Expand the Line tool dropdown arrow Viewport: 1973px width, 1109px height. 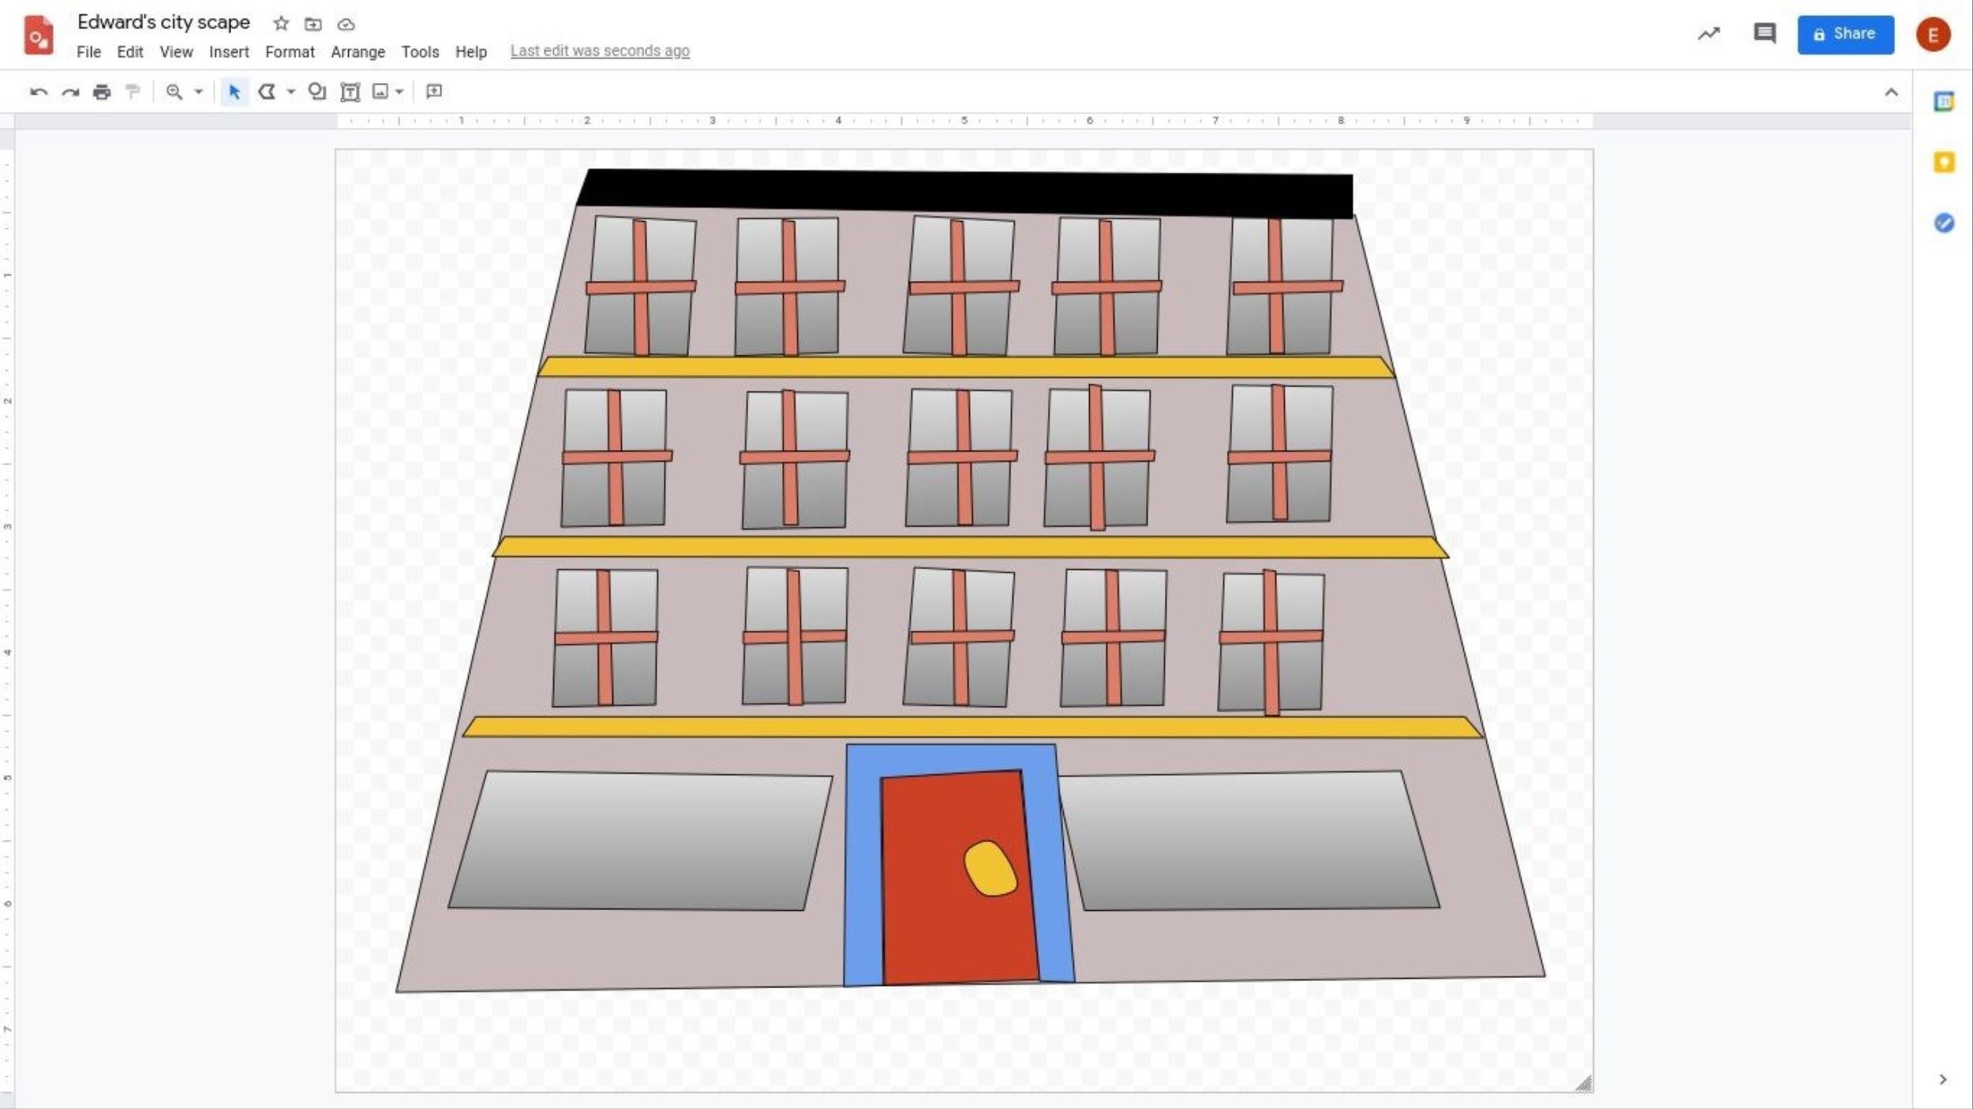tap(291, 92)
